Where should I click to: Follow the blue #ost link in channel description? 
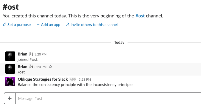[x=140, y=16]
